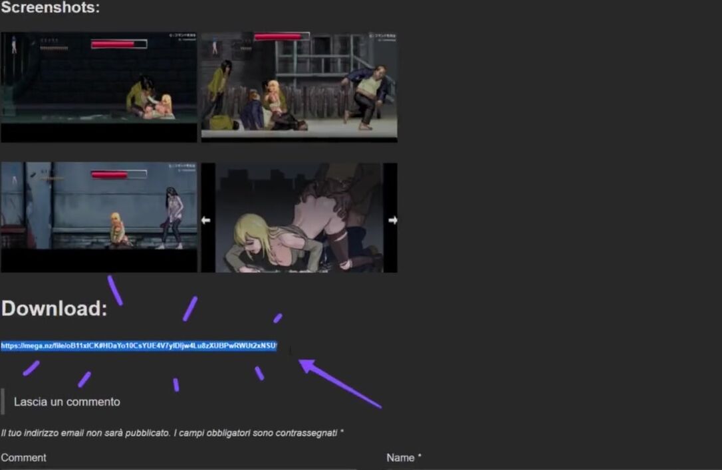Open the illustrated screenshot with city skyline
This screenshot has height=470, width=722.
pos(299,217)
